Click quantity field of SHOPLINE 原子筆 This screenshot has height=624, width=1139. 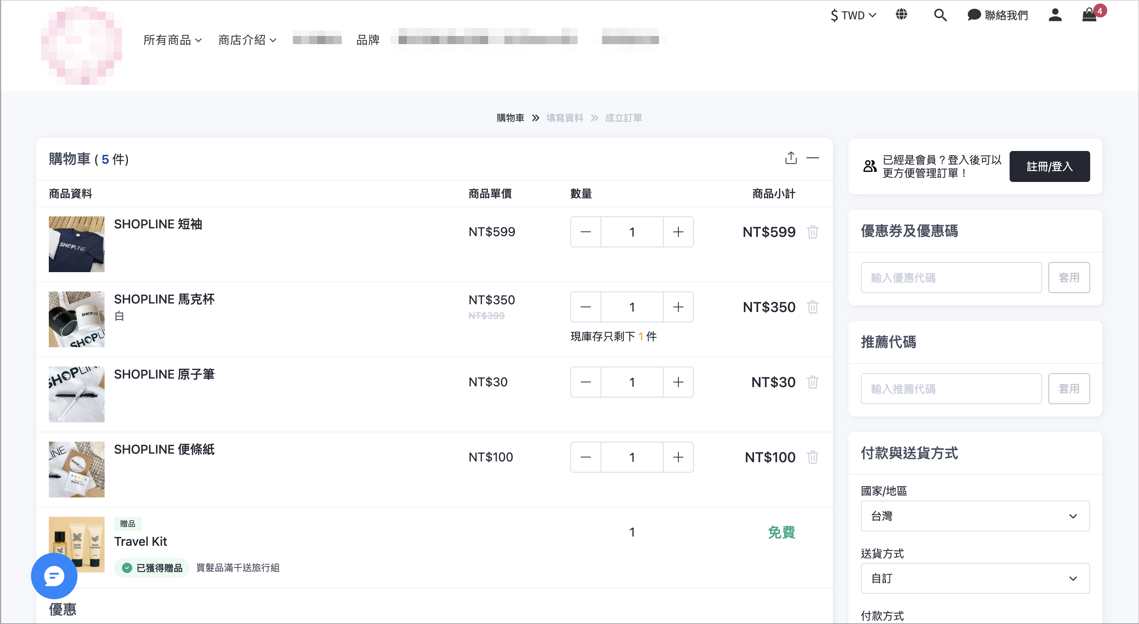[632, 382]
